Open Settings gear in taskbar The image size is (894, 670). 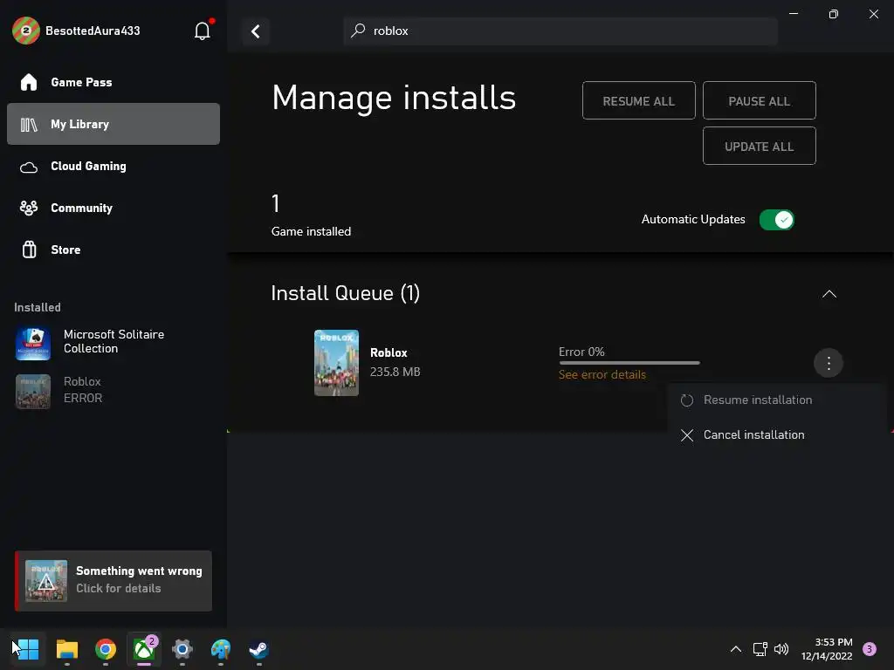(x=182, y=649)
